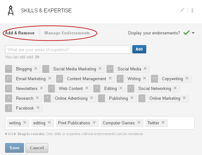
Task: Click the Web Content skill label
Action: point(71,88)
